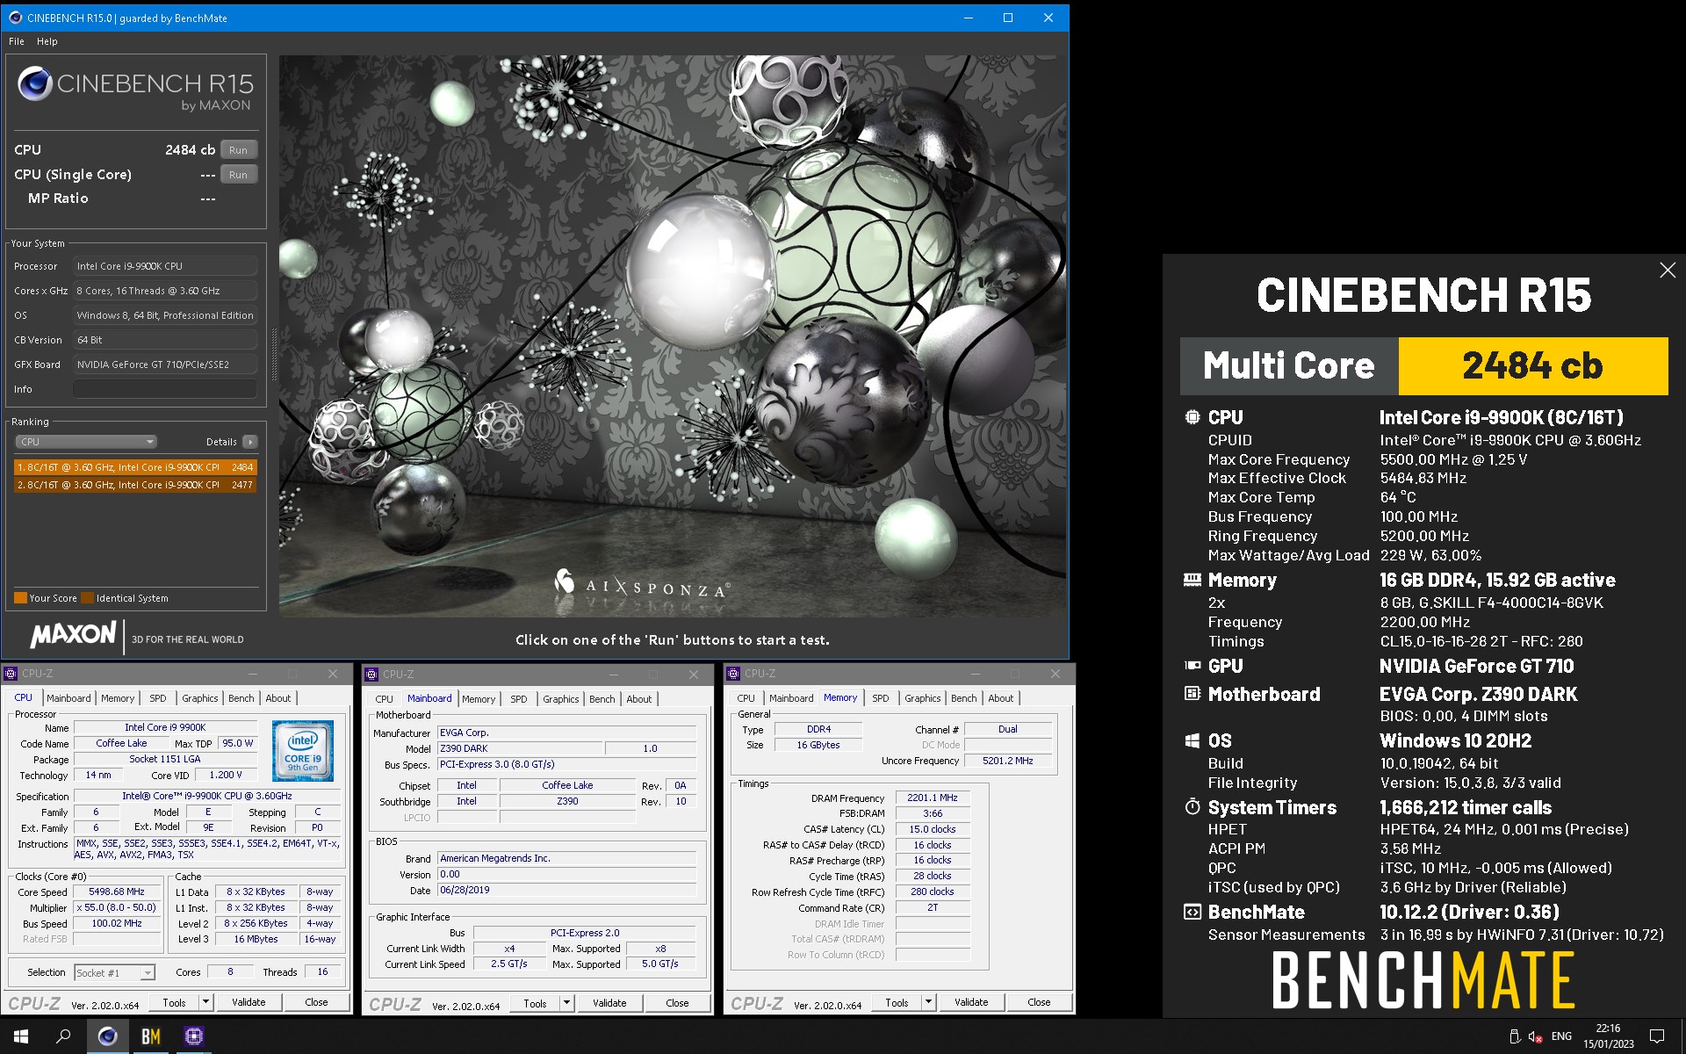Open Graphics tab in first CPU-Z window
1686x1054 pixels.
pos(200,698)
